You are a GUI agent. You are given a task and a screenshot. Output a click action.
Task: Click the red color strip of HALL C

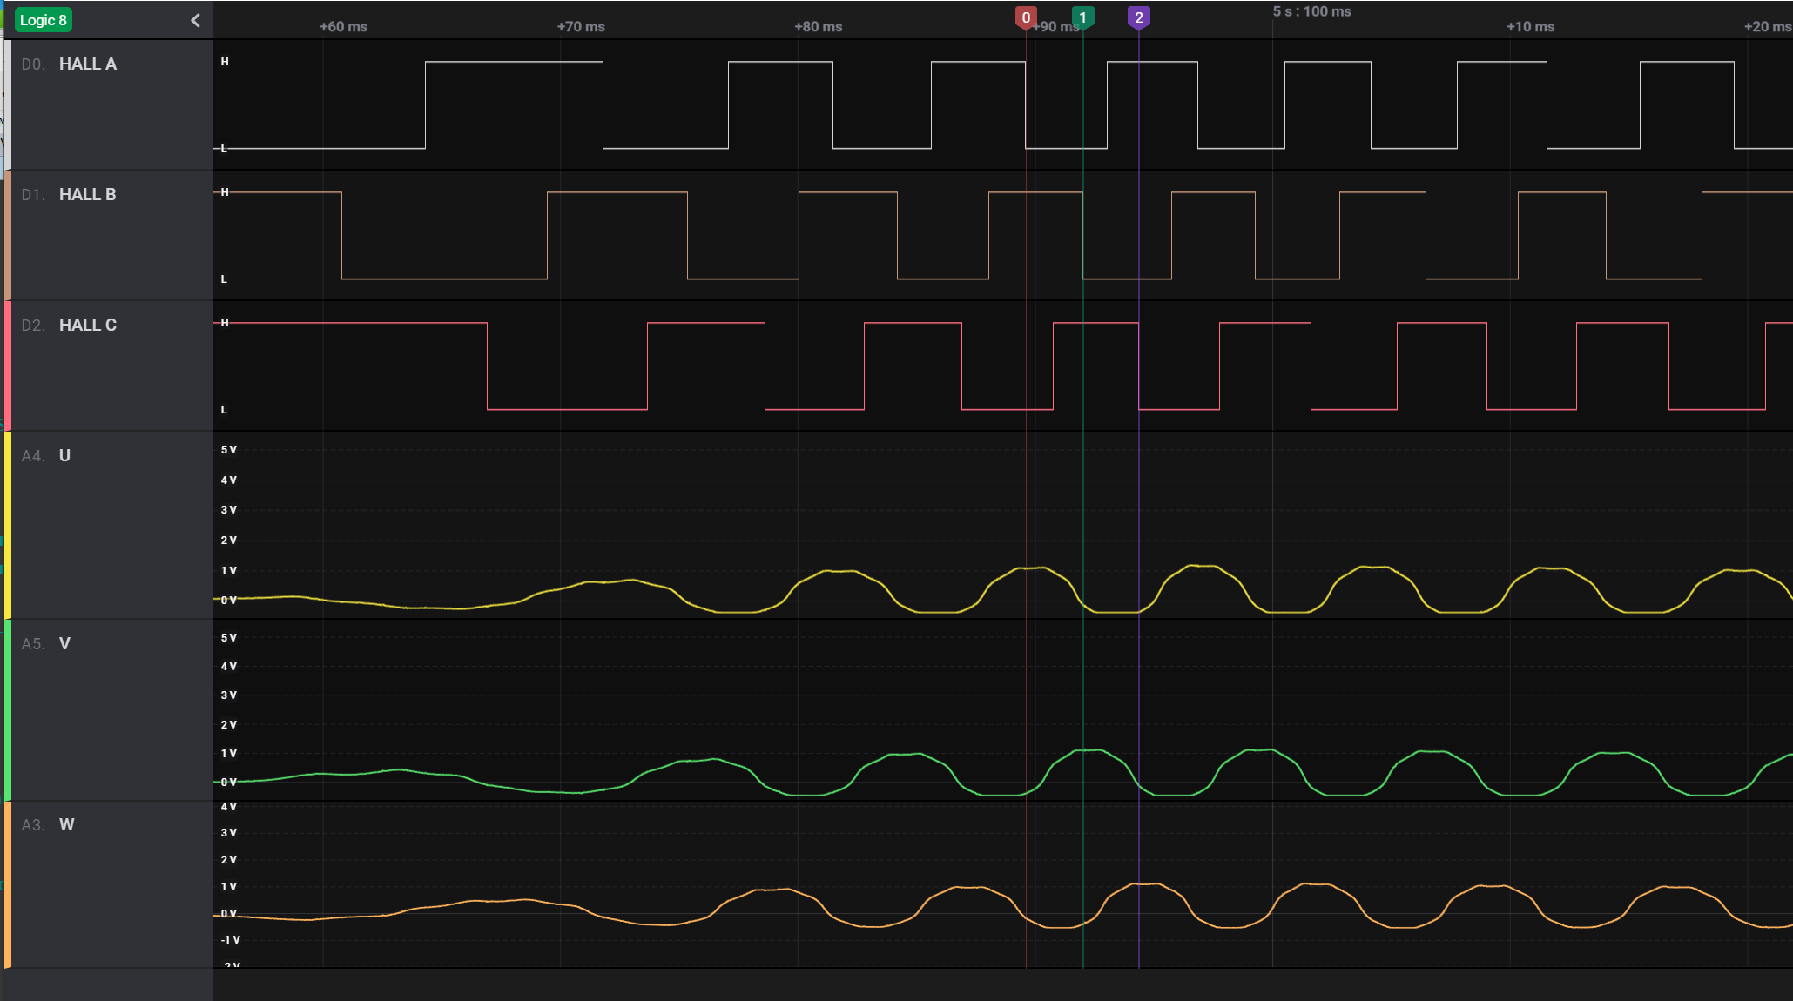8,366
